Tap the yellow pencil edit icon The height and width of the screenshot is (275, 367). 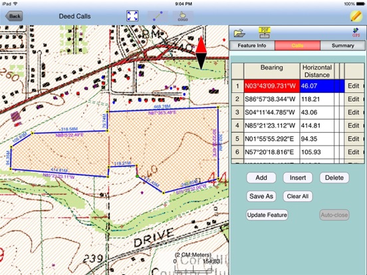click(x=356, y=16)
